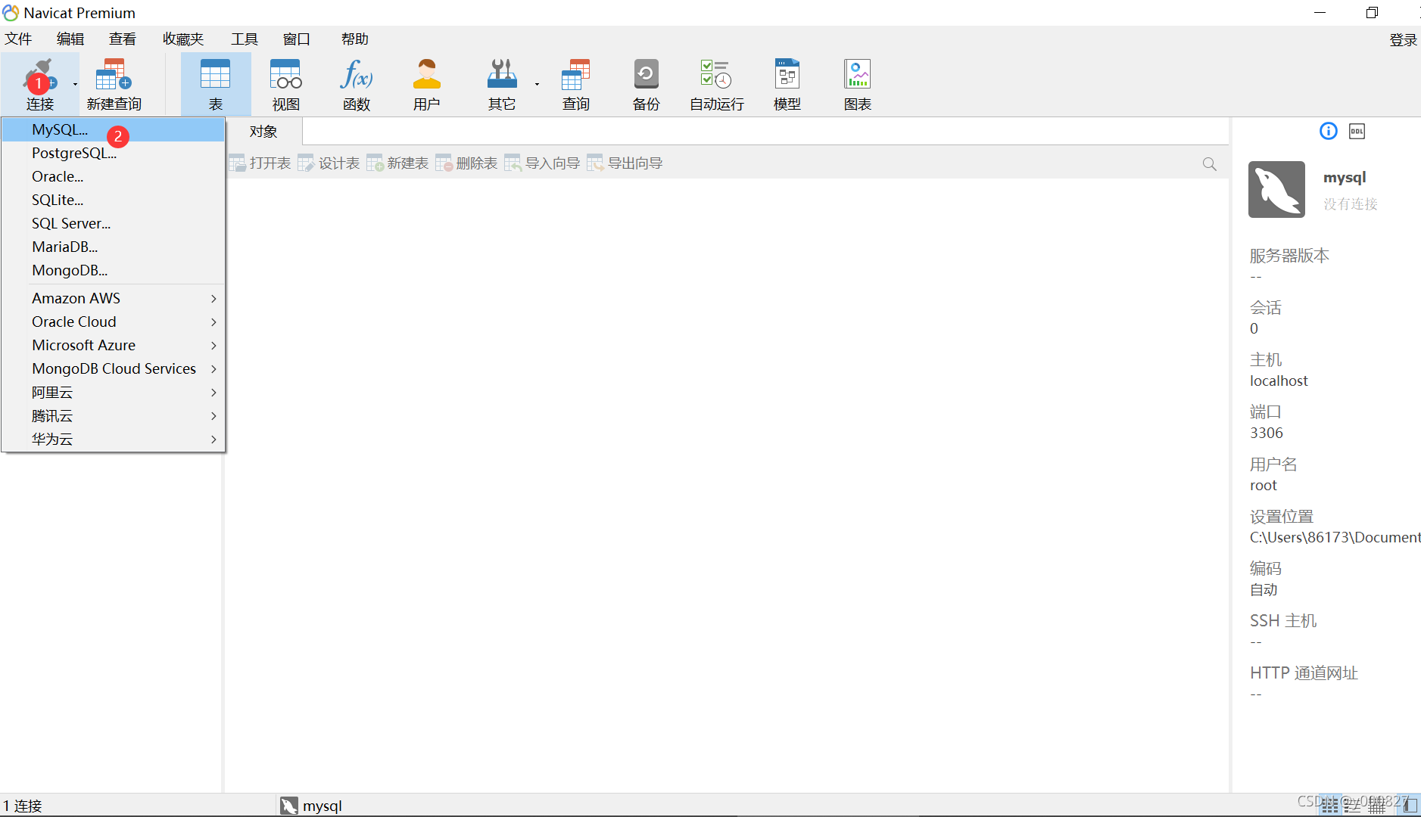Expand the 连接 dropdown arrow
Viewport: 1421px width, 817px height.
[x=75, y=84]
